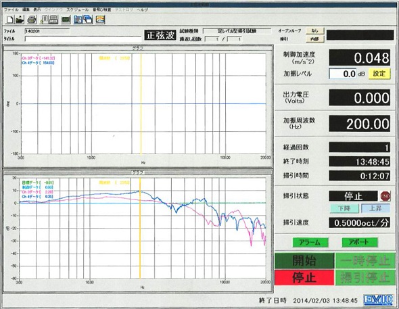Click the ファイル name field showing 140201
The image size is (399, 309).
click(47, 31)
